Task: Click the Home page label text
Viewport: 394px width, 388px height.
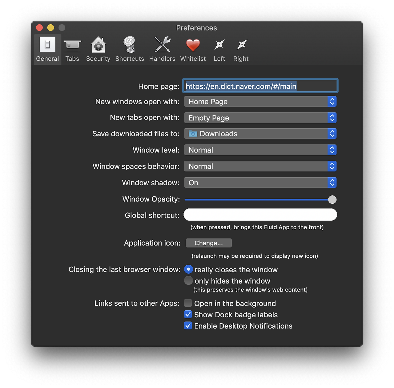Action: (x=159, y=86)
